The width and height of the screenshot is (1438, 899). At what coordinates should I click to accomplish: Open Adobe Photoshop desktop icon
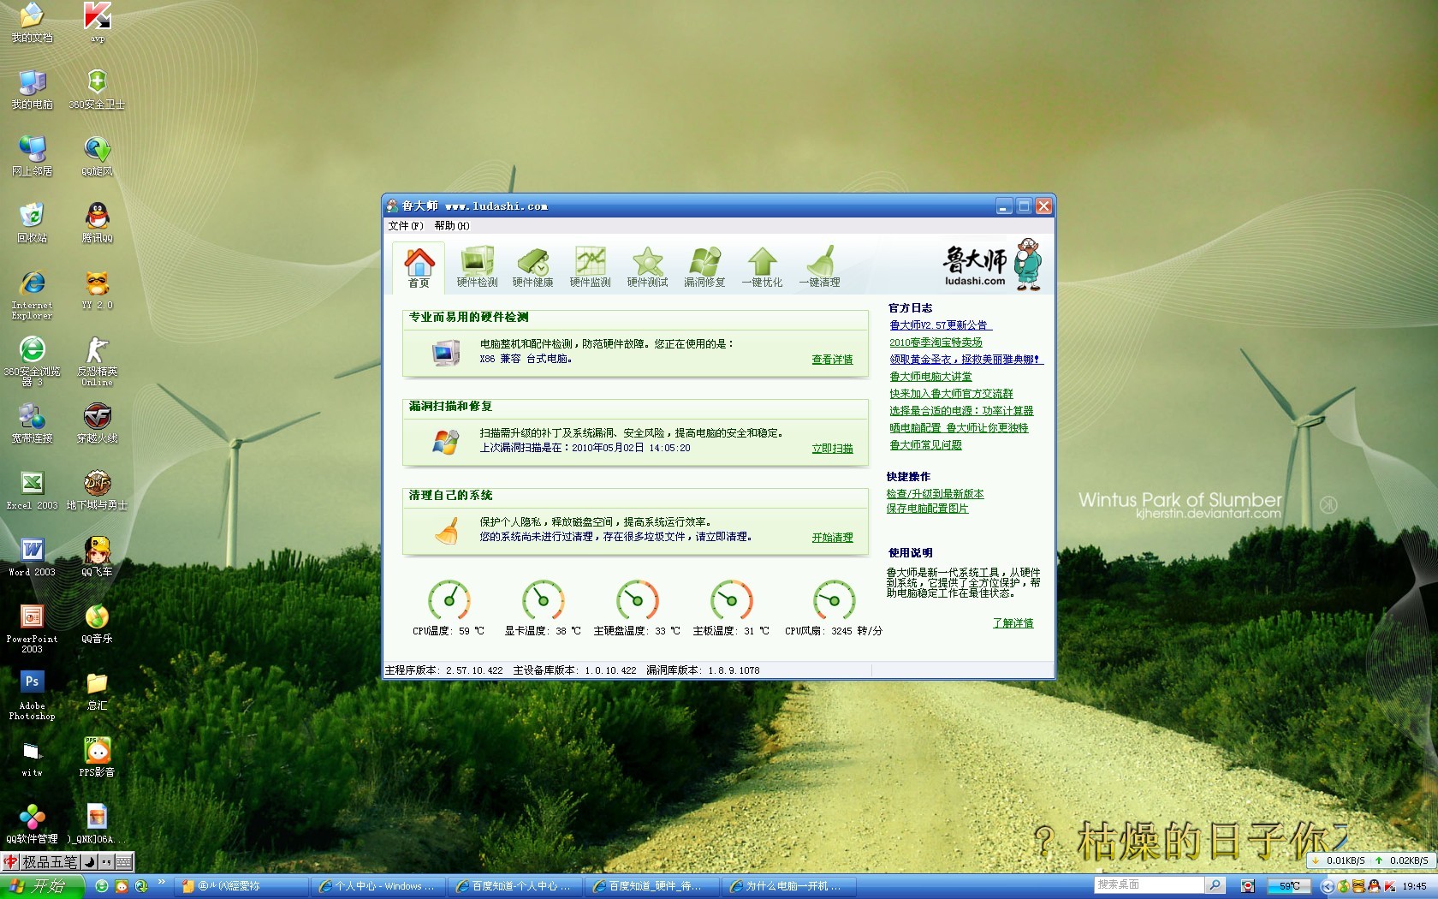[32, 695]
